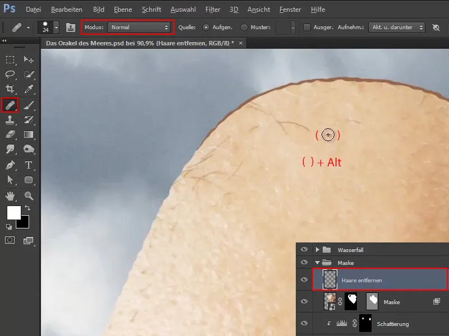Image resolution: width=449 pixels, height=336 pixels.
Task: Select the Hand tool
Action: coord(10,196)
